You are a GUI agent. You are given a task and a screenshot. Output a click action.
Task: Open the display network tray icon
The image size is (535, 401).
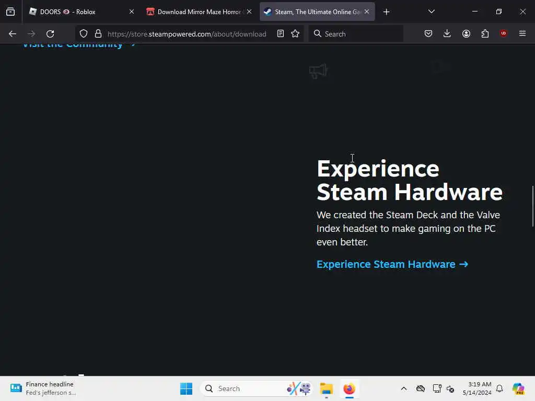[x=437, y=388]
